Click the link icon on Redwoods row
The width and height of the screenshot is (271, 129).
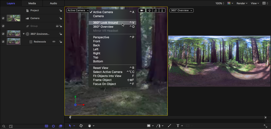(54, 42)
